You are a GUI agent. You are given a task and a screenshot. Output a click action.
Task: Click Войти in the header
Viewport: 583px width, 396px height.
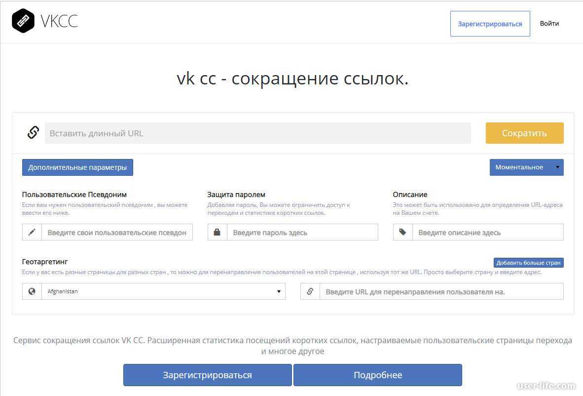[549, 23]
